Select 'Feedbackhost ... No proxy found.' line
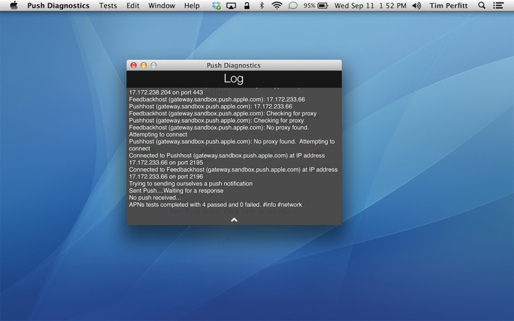 click(218, 127)
